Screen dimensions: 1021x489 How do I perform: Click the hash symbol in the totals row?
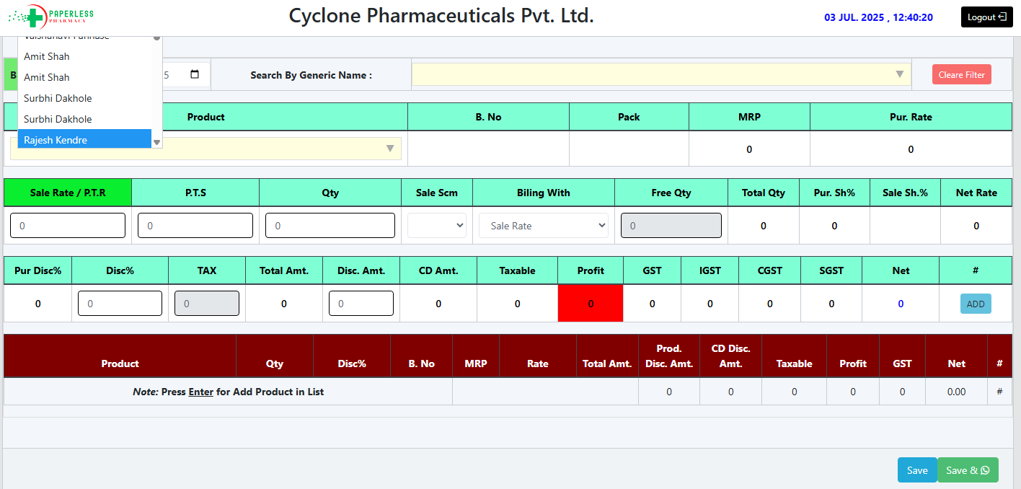coord(999,392)
